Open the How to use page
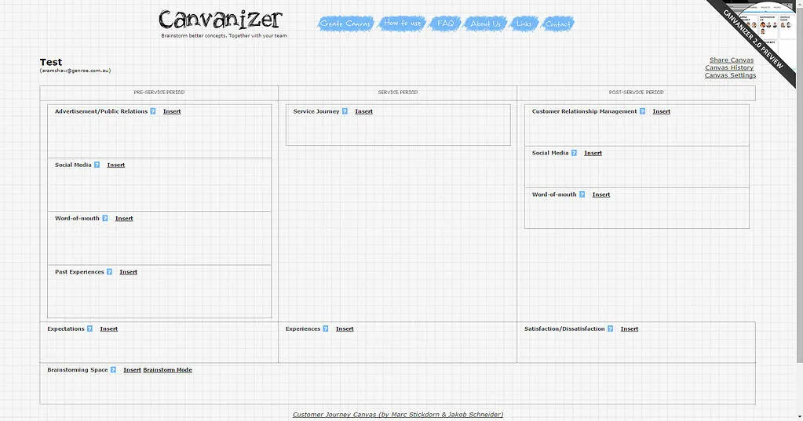Image resolution: width=803 pixels, height=421 pixels. pos(403,23)
